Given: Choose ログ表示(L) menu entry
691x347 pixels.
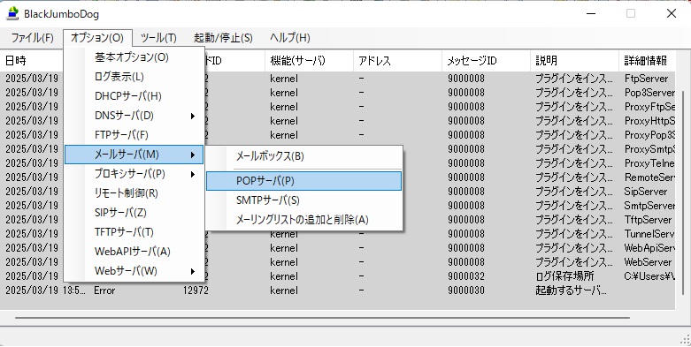Looking at the screenshot, I should point(134,77).
